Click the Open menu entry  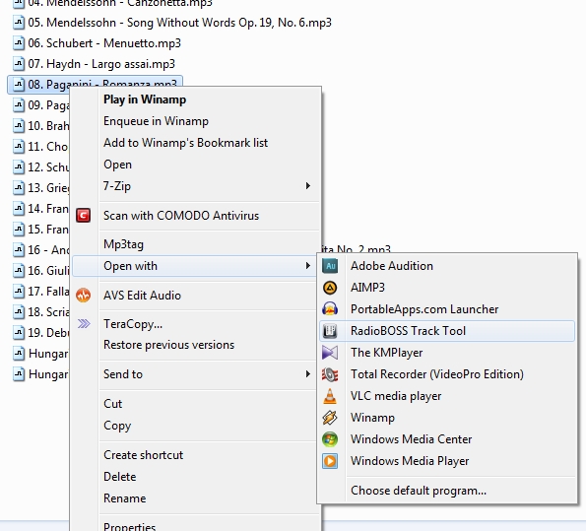pyautogui.click(x=117, y=165)
